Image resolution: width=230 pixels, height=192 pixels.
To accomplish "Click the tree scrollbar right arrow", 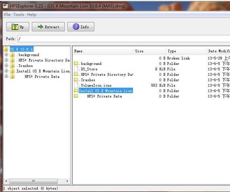I will coord(67,181).
